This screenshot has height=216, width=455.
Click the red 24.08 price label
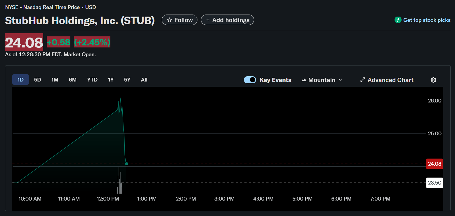tap(435, 164)
